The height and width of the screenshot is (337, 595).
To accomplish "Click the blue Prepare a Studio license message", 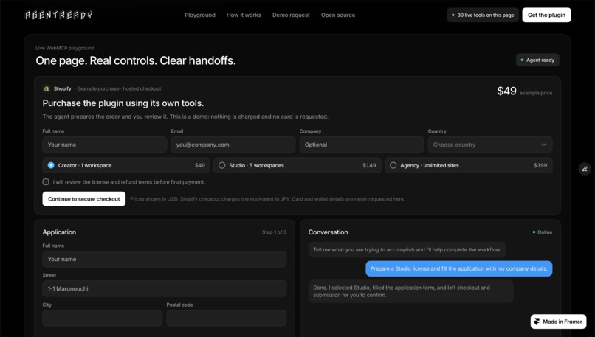I will tap(458, 268).
